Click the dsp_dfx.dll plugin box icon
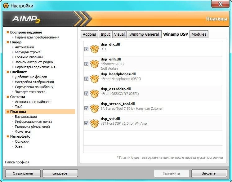The image size is (232, 182). [x=95, y=49]
